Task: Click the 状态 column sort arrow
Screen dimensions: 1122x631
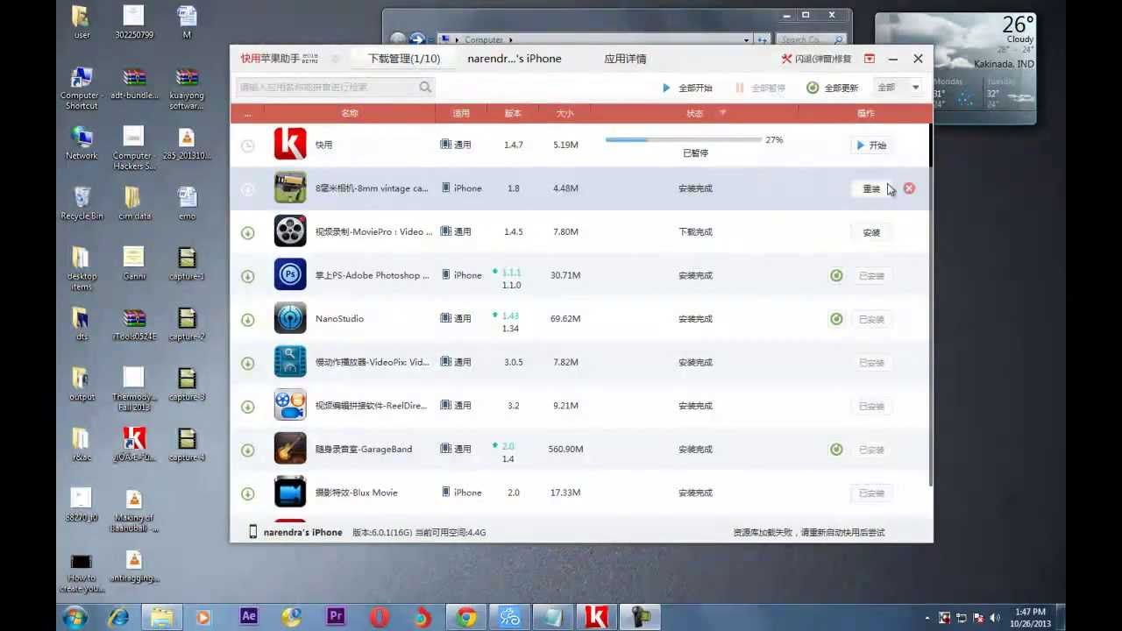Action: (x=723, y=113)
